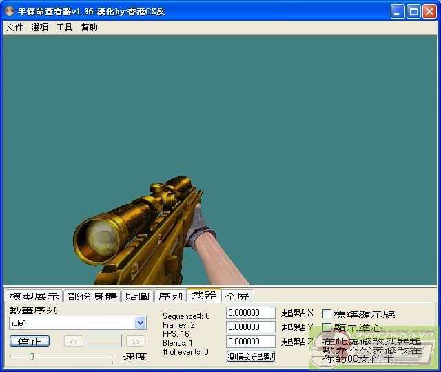Select the 貼圖 tab
Screen dimensions: 441x372
[137, 296]
